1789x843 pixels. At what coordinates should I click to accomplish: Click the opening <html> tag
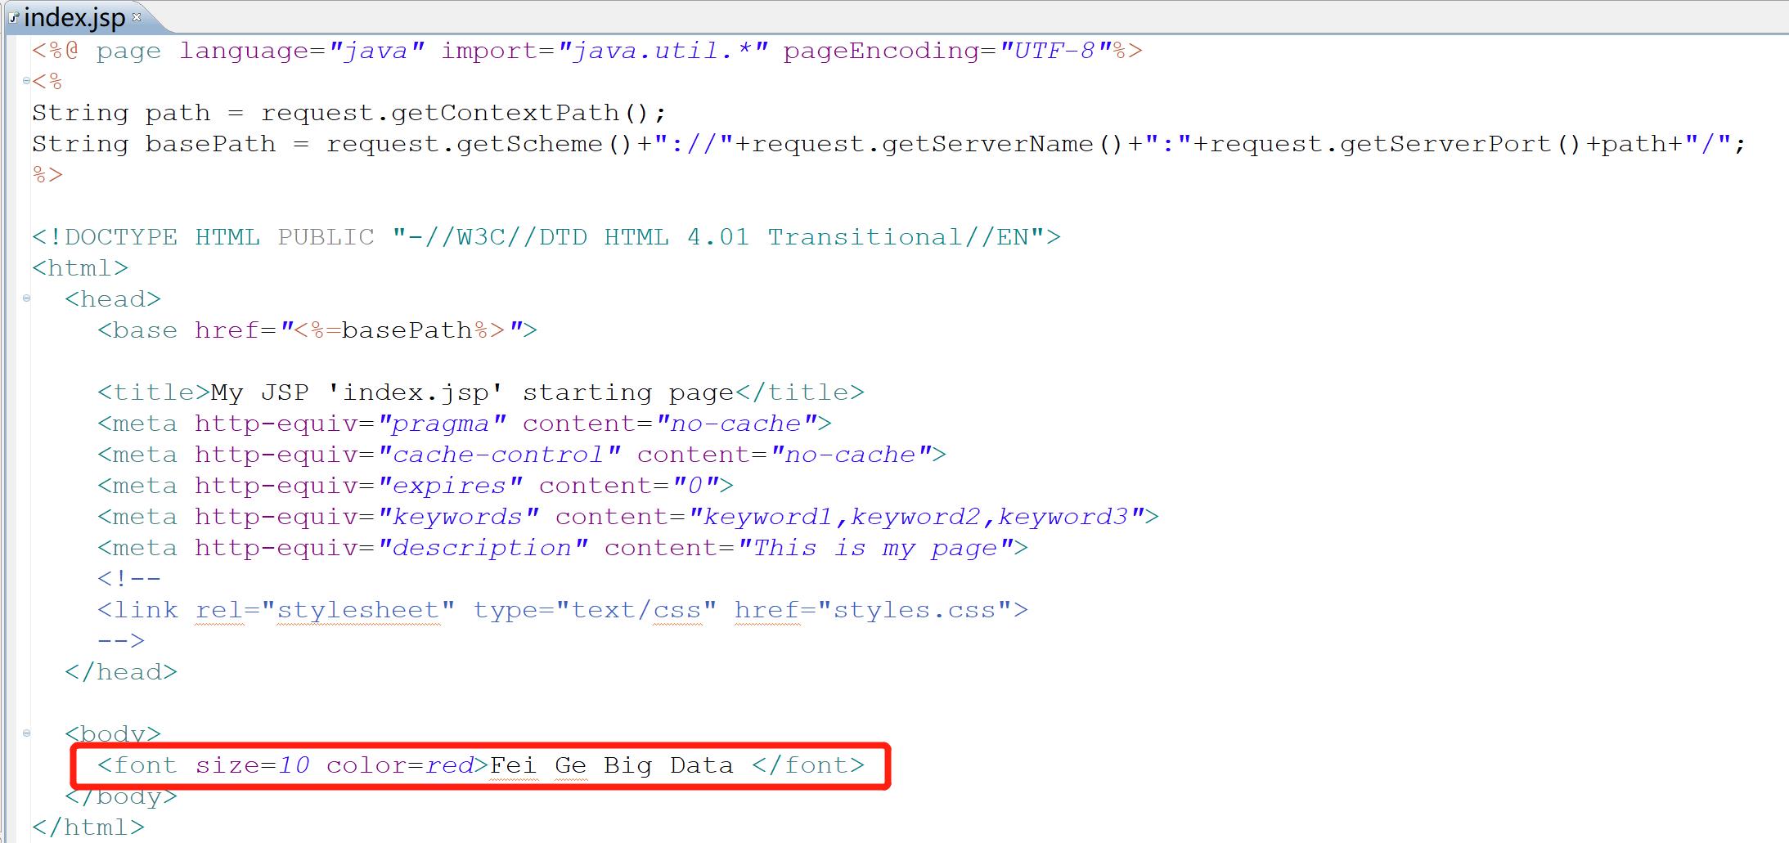(x=80, y=268)
